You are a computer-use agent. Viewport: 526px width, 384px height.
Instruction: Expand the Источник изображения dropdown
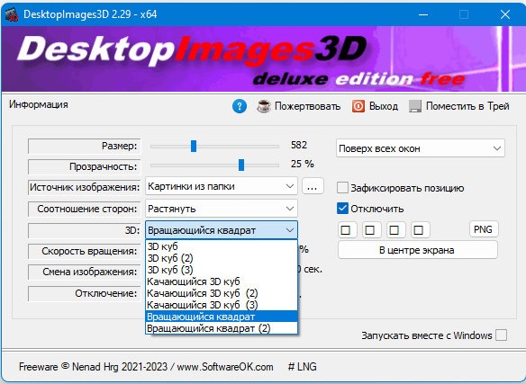(222, 186)
